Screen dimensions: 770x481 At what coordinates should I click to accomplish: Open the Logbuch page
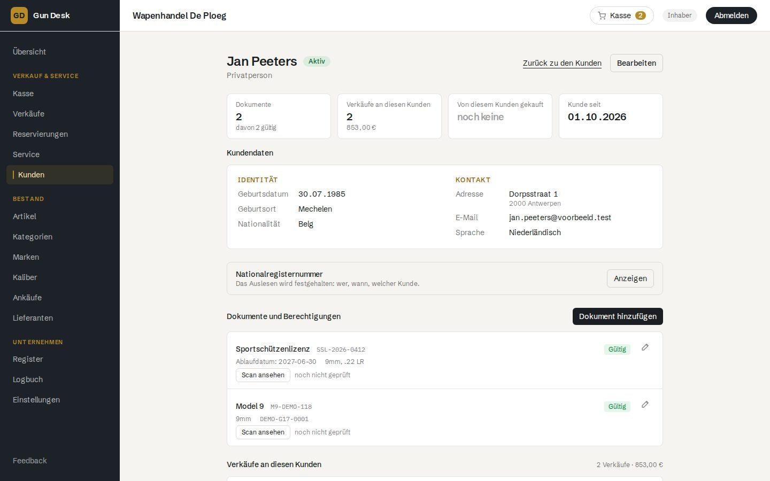pyautogui.click(x=28, y=379)
